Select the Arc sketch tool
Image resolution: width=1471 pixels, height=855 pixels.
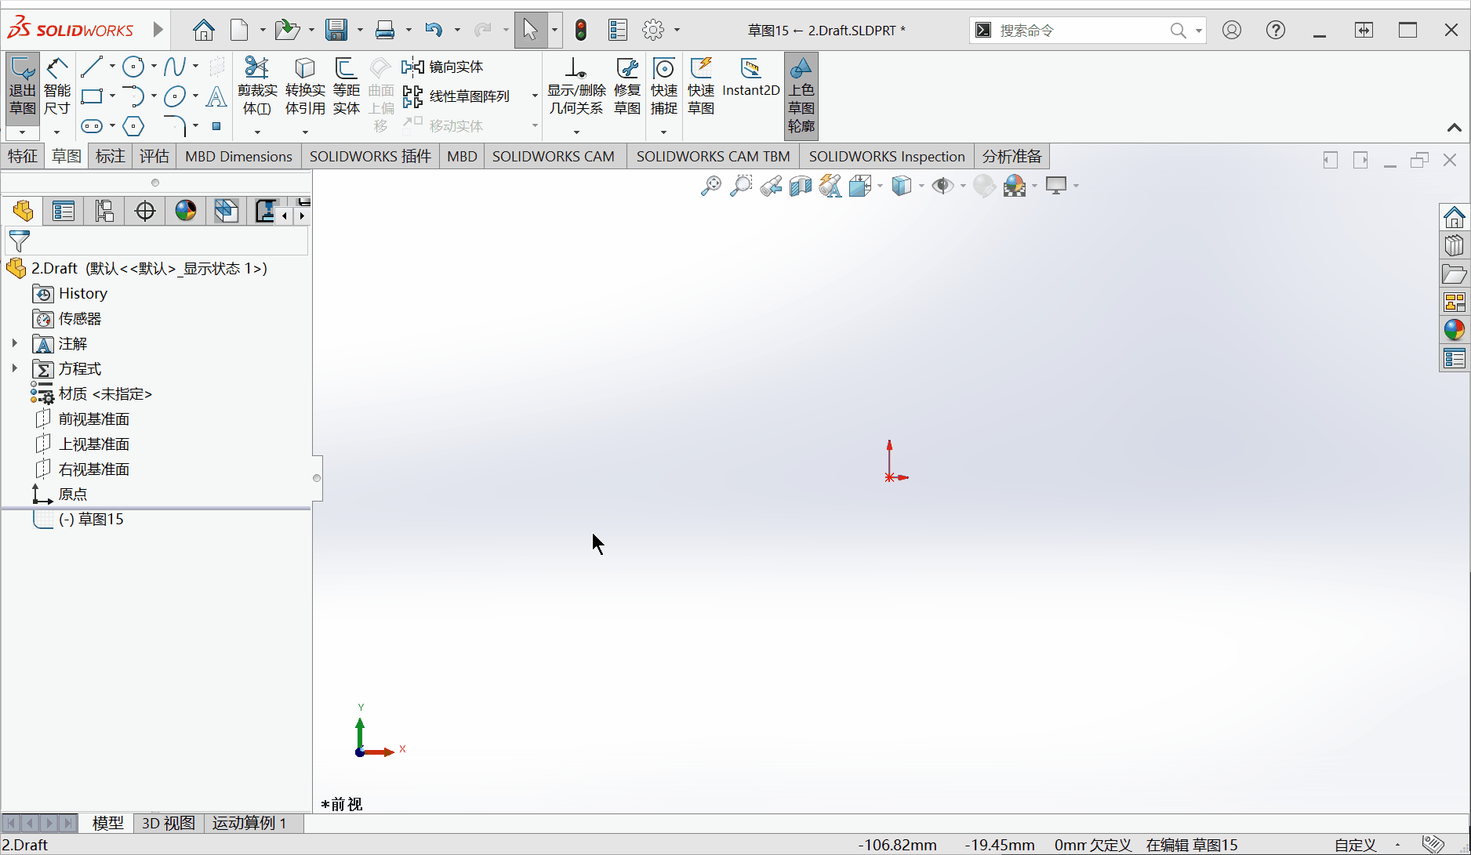click(x=134, y=96)
